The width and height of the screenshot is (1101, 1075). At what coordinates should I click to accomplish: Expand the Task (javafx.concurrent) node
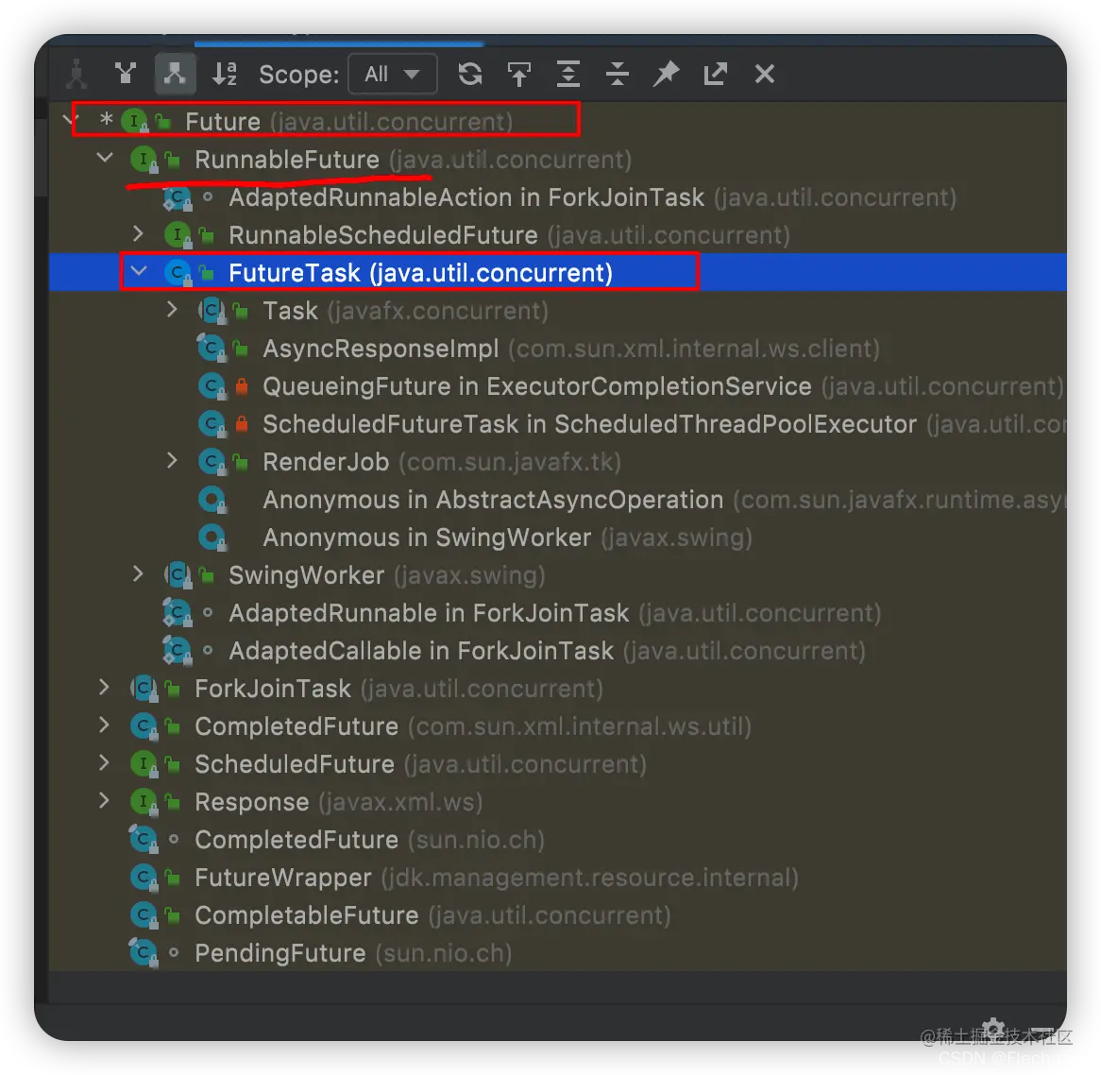[x=172, y=309]
